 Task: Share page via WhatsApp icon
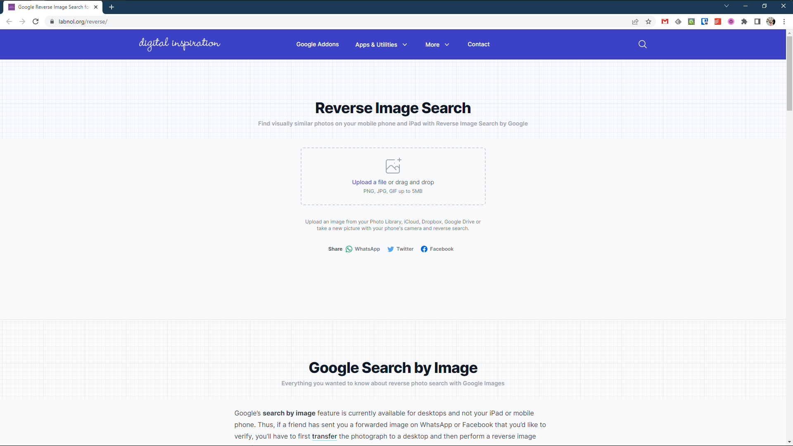pos(349,249)
